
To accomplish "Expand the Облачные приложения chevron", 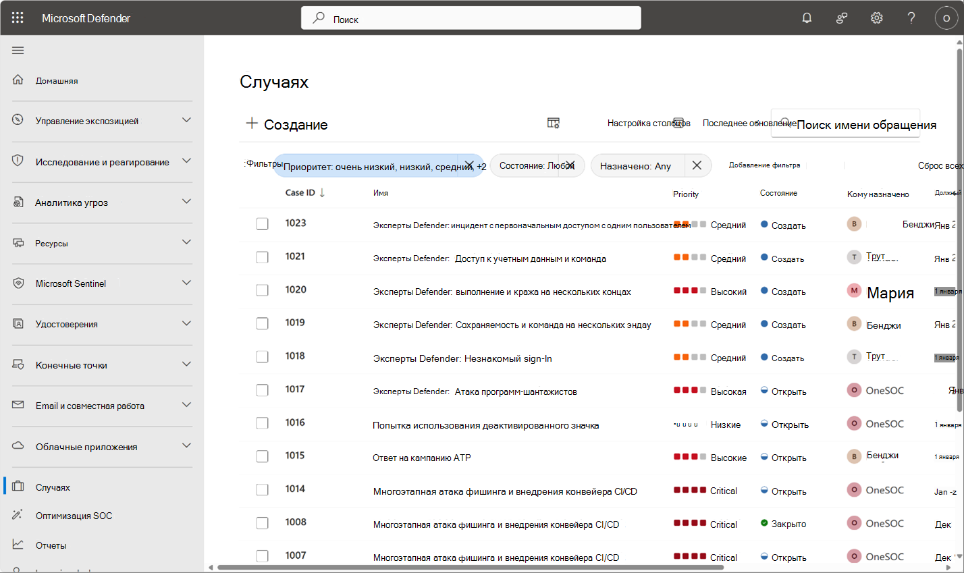I will pyautogui.click(x=186, y=445).
